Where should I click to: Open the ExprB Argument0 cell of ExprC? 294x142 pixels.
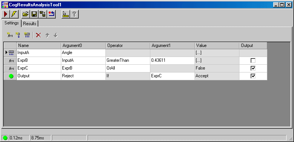(x=83, y=68)
